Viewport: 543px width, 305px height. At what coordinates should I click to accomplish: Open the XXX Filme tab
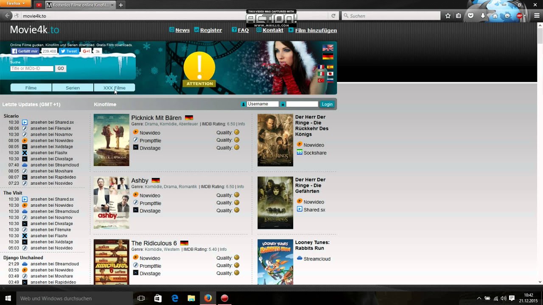tap(115, 88)
